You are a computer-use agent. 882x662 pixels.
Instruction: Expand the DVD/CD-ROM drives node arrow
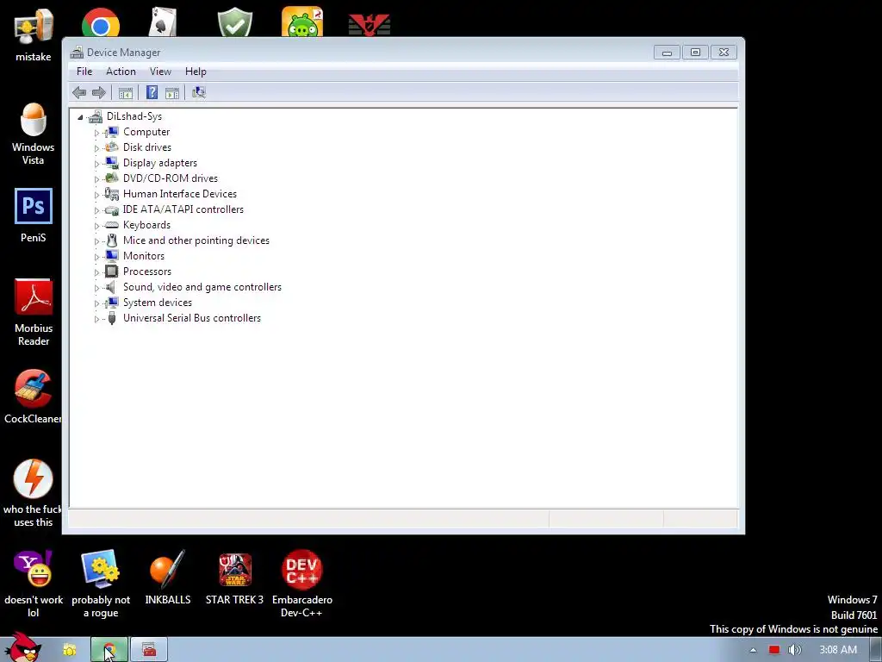tap(96, 179)
